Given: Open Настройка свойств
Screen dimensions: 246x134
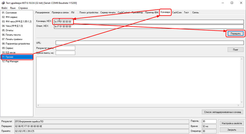Looking at the screenshot, I should click(231, 123).
